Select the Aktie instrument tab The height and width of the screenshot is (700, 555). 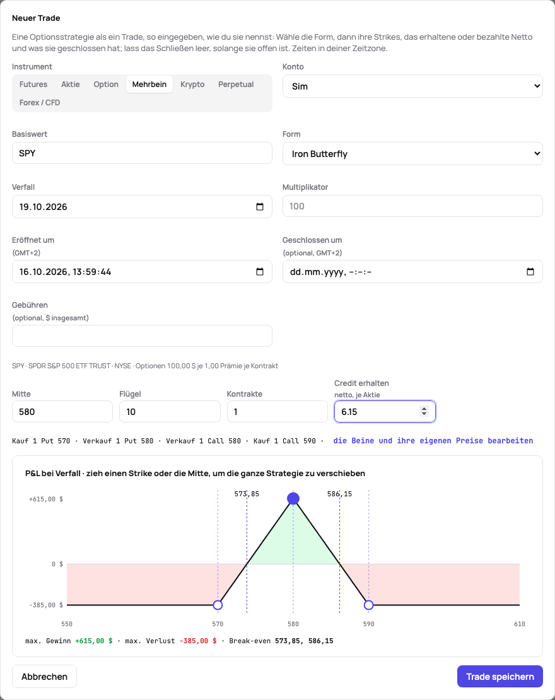71,85
